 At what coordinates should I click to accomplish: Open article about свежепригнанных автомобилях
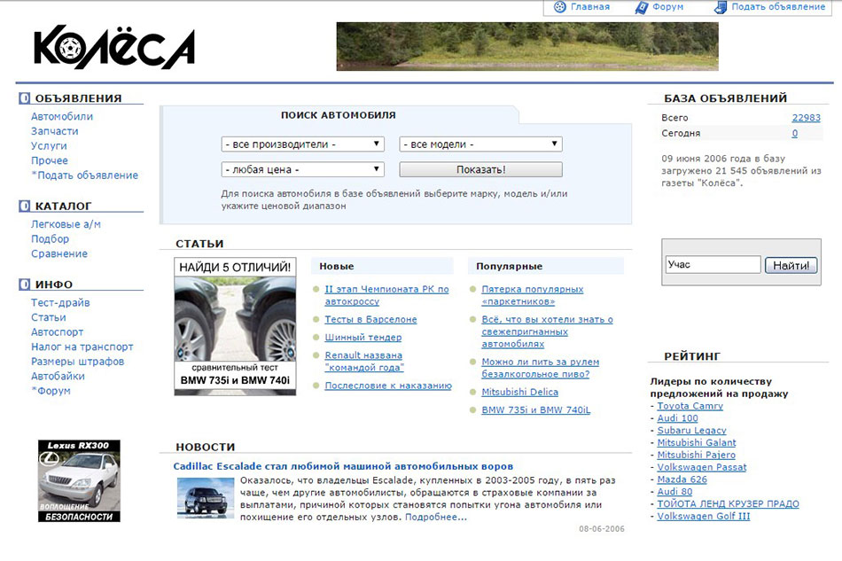547,331
